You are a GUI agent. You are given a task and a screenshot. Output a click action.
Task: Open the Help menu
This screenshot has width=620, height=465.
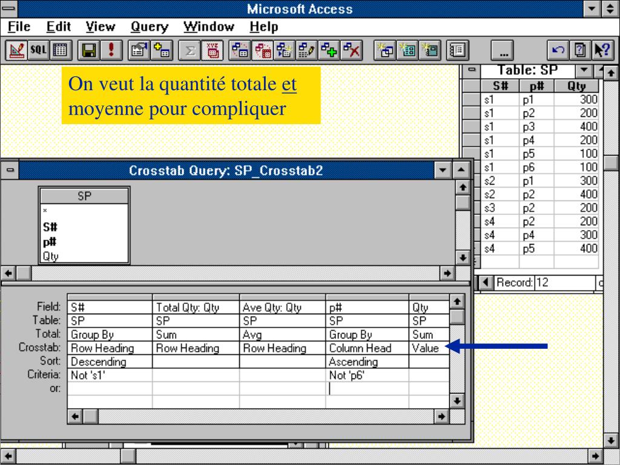coord(264,27)
